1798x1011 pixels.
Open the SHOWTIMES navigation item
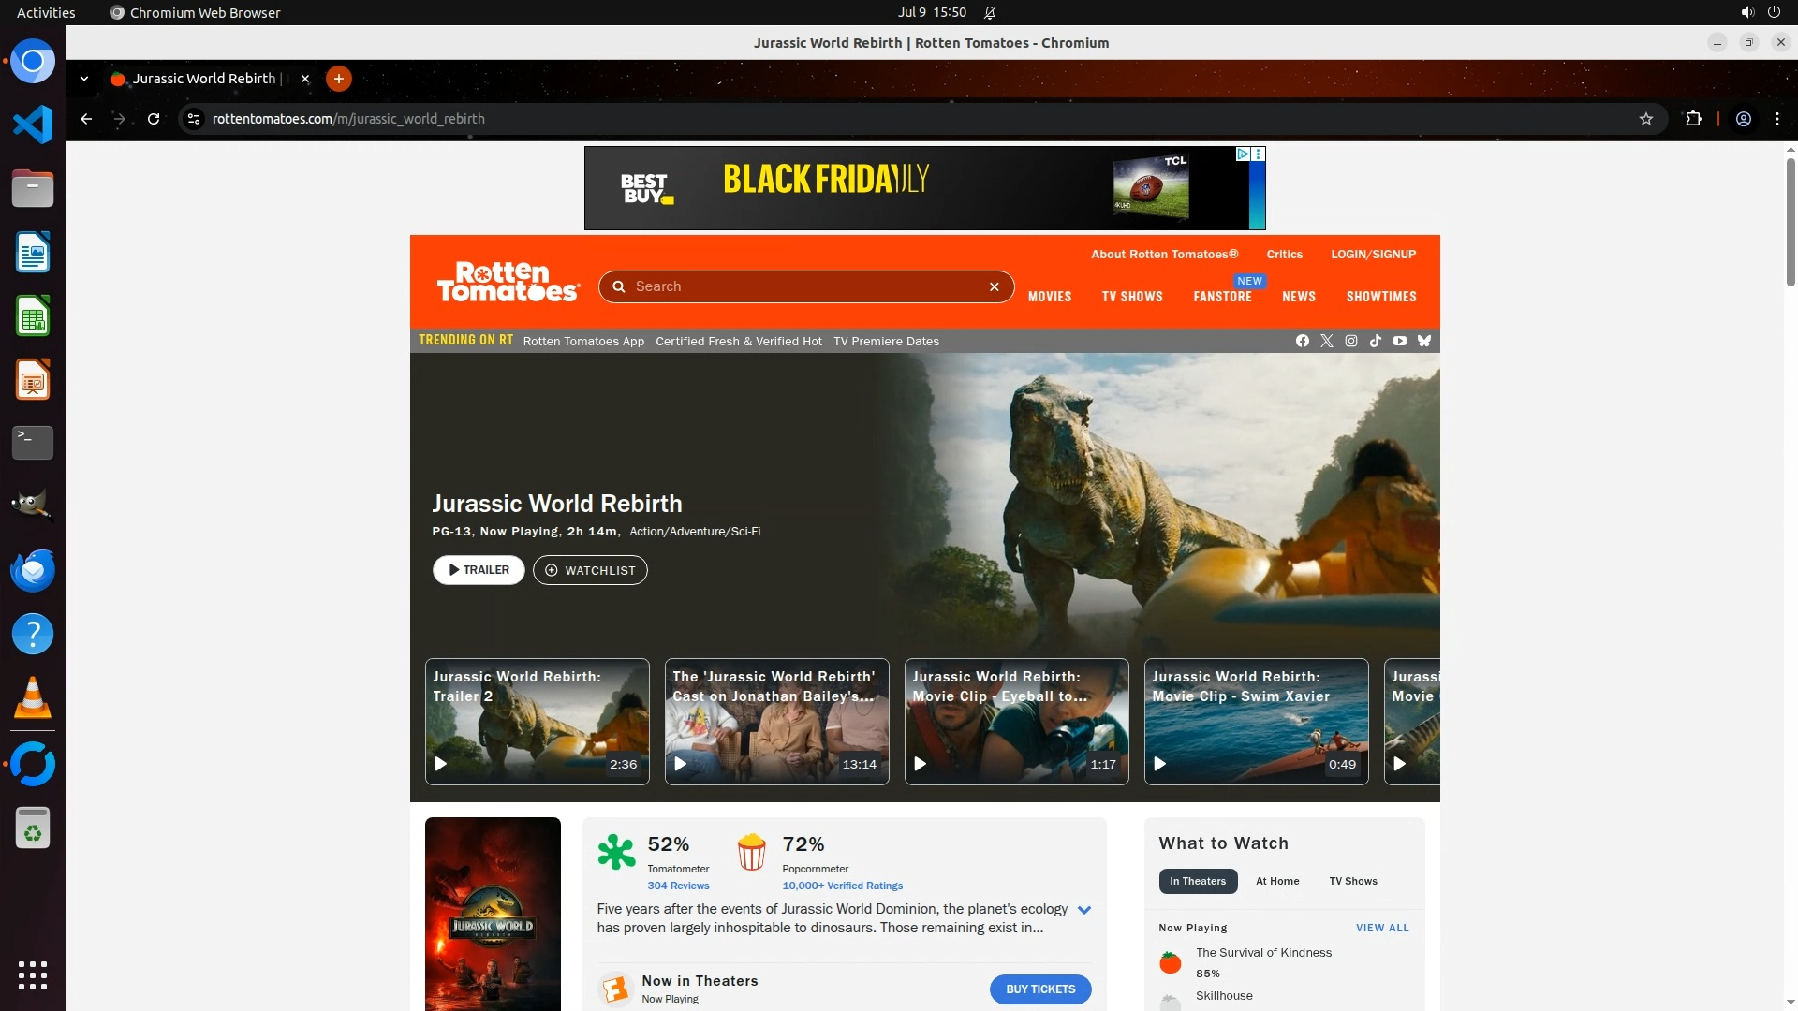pyautogui.click(x=1380, y=297)
